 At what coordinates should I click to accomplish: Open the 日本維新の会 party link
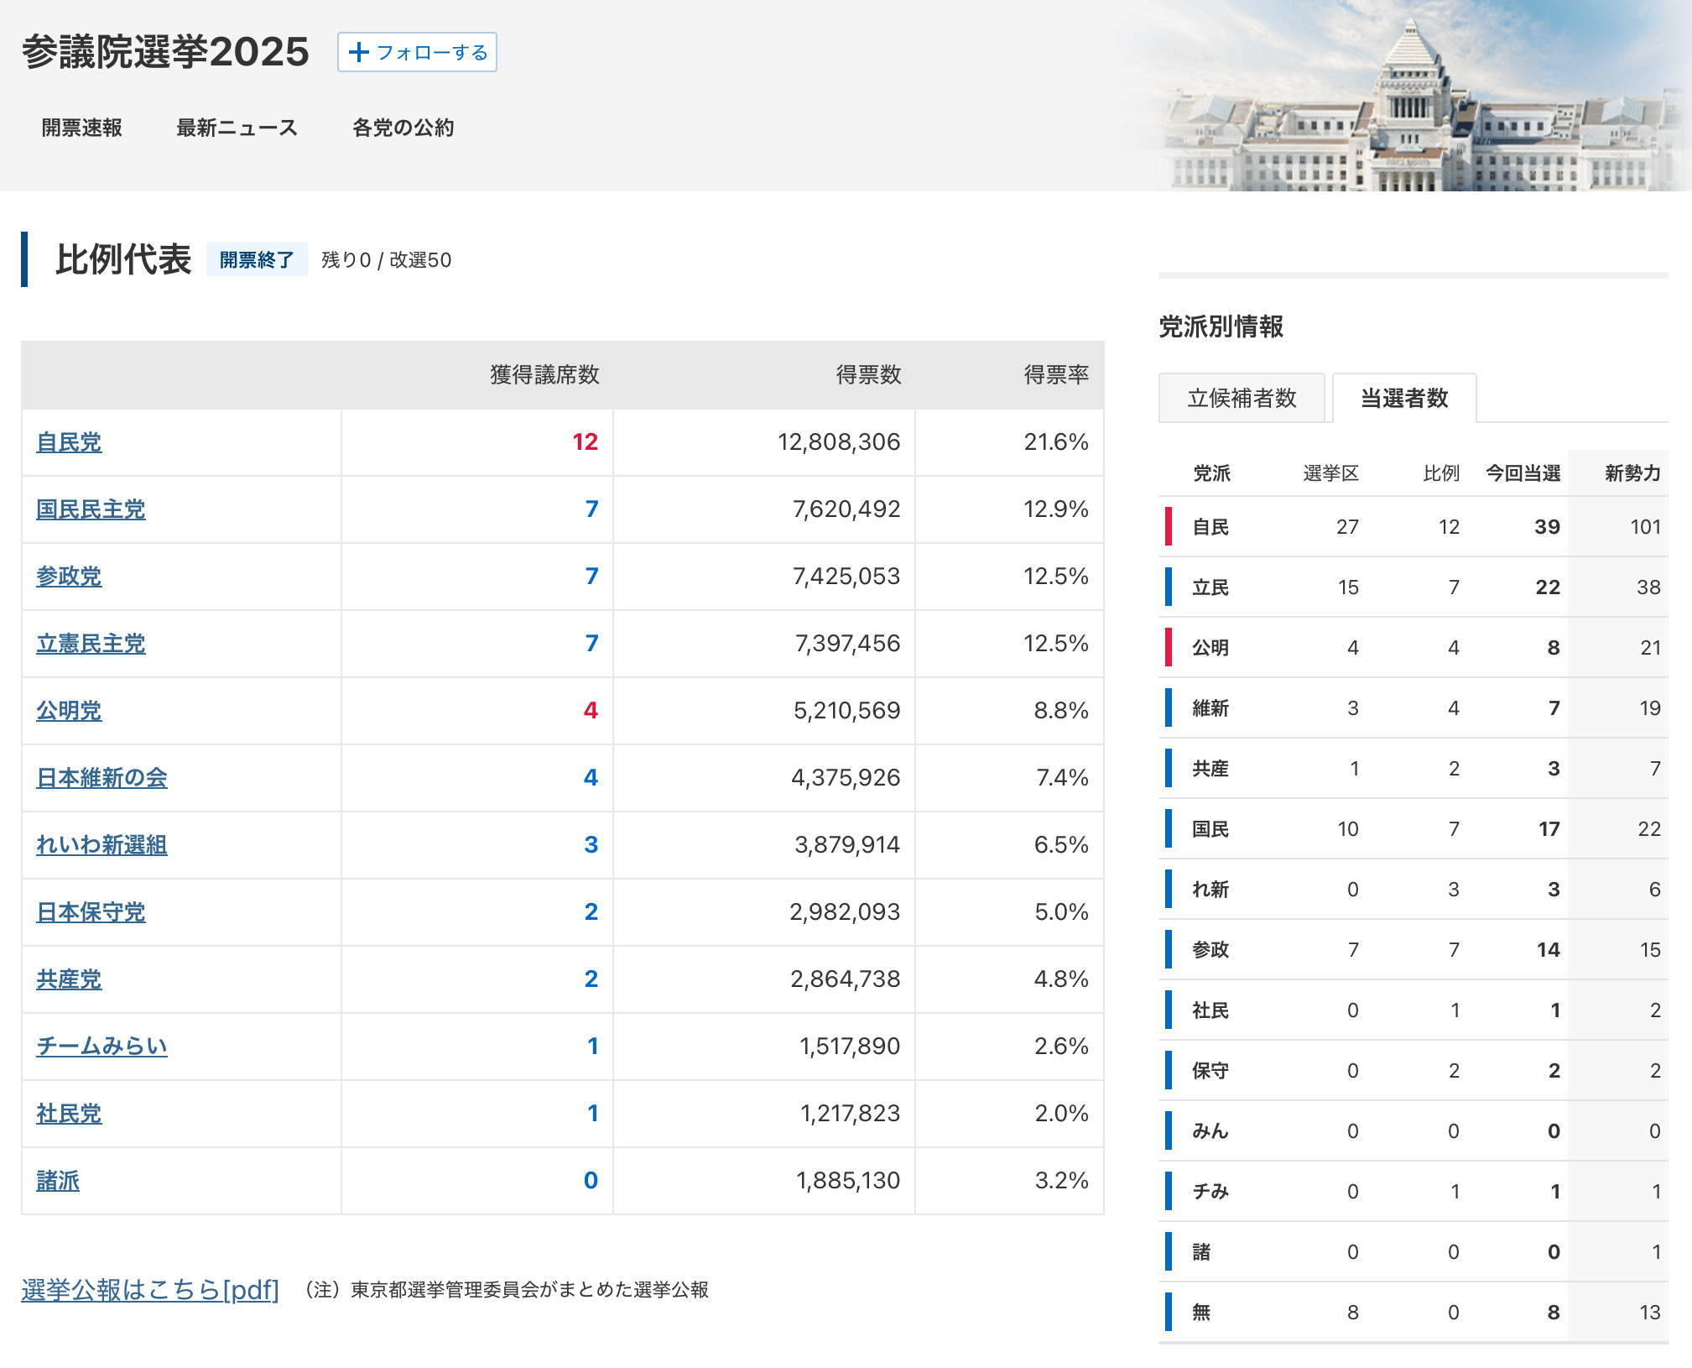coord(102,778)
